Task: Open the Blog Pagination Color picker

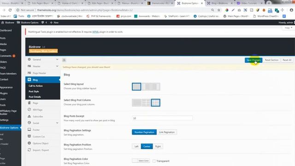Action: point(141,160)
